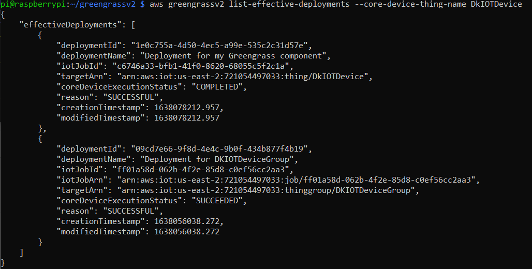
Task: Click the iotJobArn value line
Action: [268, 180]
